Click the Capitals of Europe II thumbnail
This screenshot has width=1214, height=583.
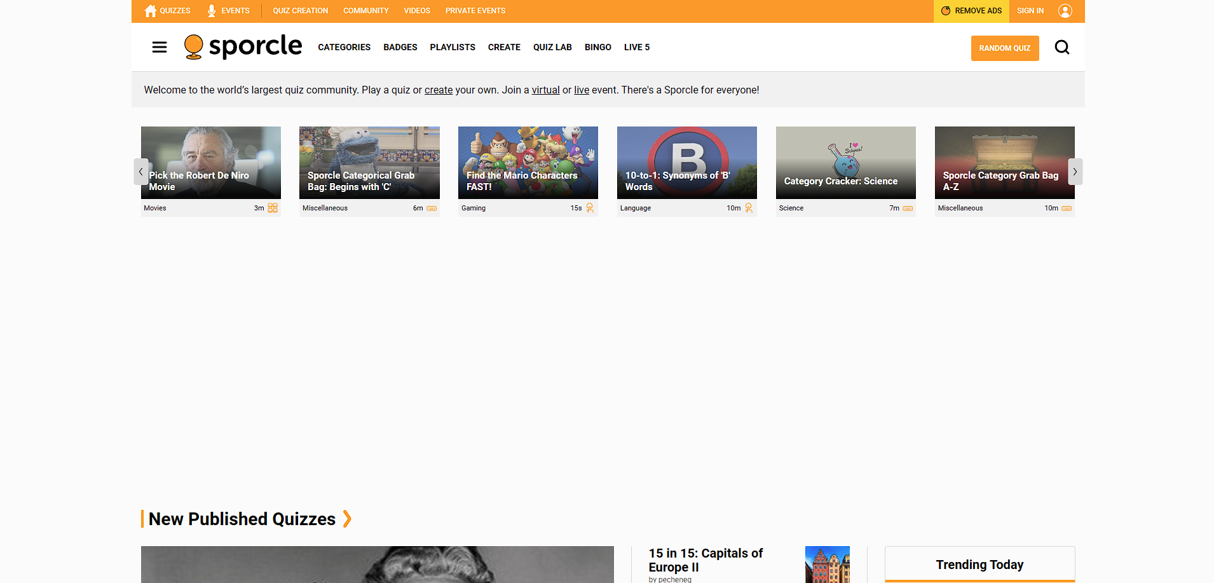click(828, 565)
